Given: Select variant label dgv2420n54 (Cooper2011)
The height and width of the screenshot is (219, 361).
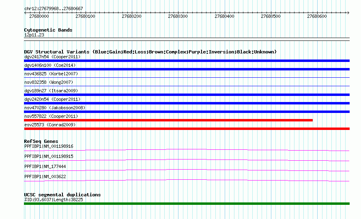Looking at the screenshot, I should click(x=52, y=99).
